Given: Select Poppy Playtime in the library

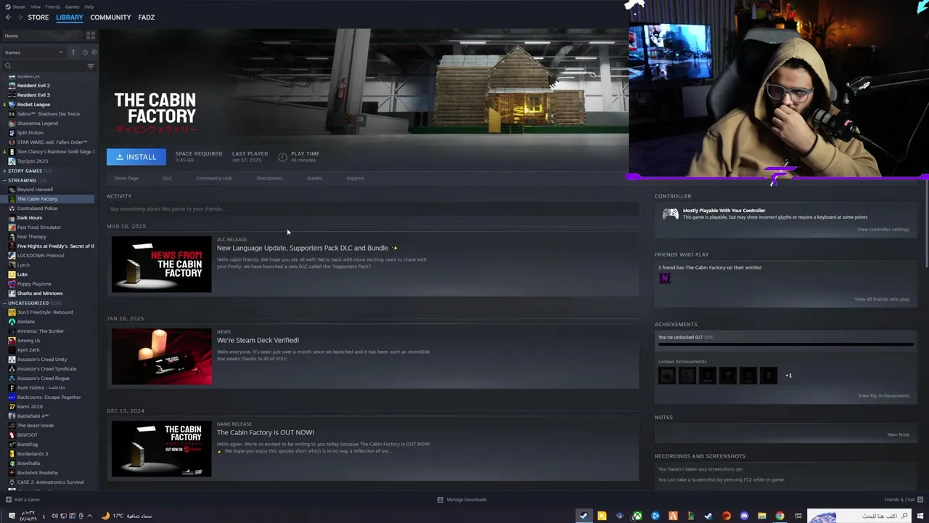Looking at the screenshot, I should (34, 284).
